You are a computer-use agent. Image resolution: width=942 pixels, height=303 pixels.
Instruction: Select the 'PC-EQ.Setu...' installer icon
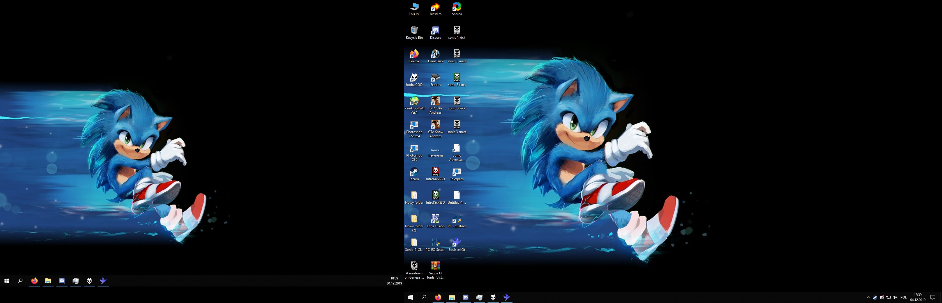(x=435, y=245)
